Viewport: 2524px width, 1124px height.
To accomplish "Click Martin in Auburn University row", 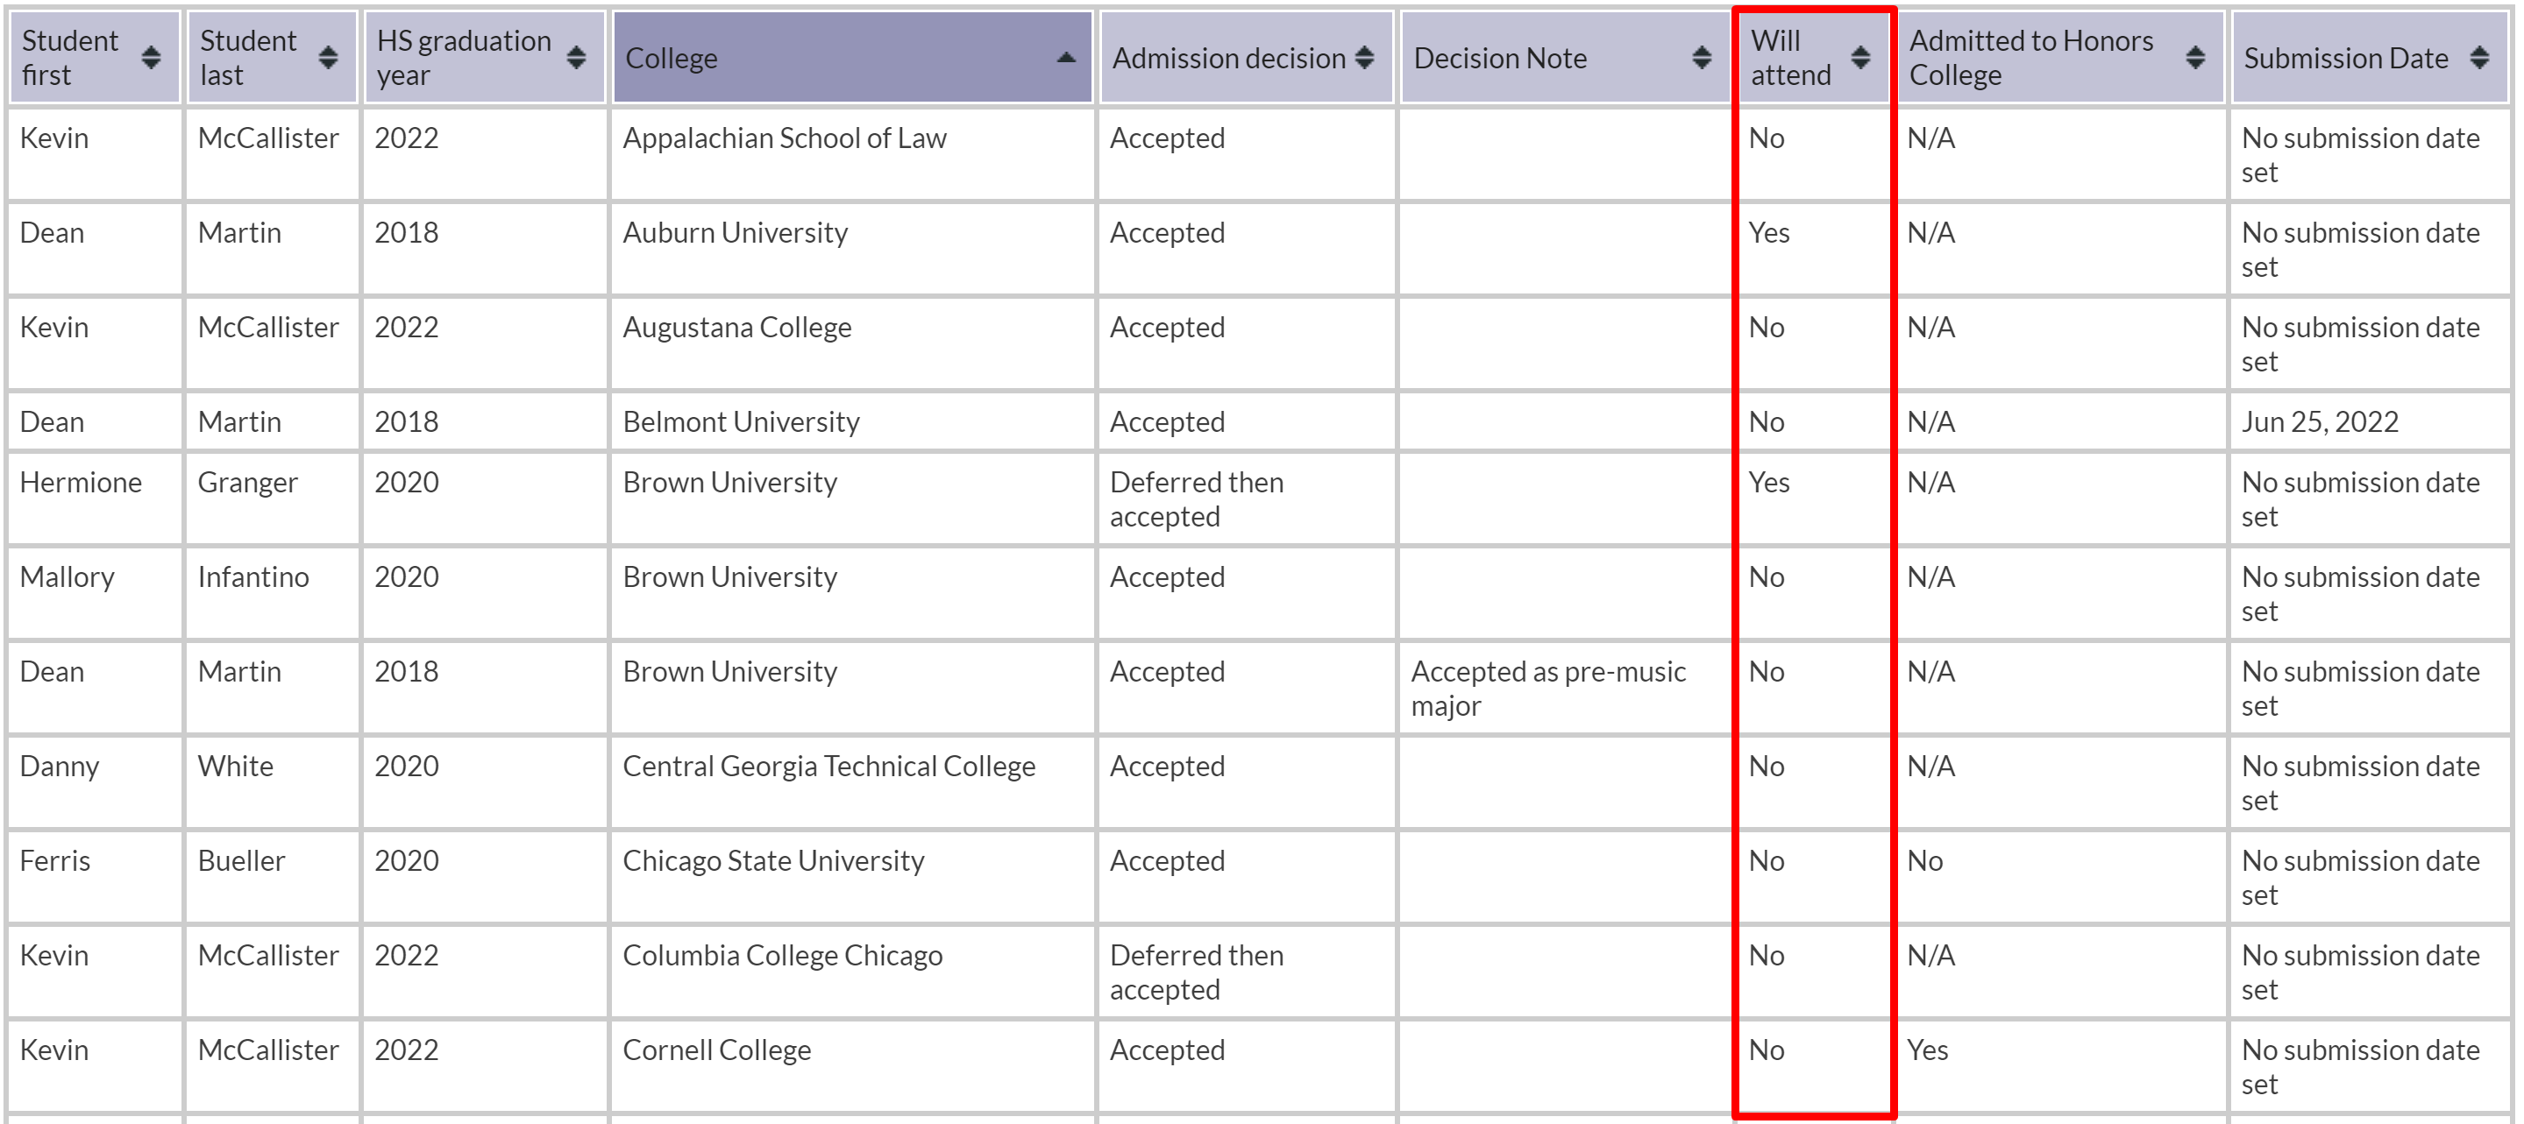I will click(239, 233).
